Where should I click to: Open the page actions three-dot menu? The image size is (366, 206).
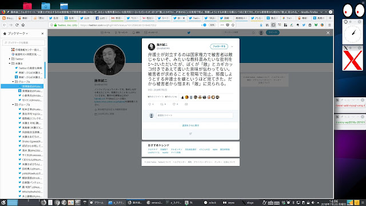pos(222,25)
